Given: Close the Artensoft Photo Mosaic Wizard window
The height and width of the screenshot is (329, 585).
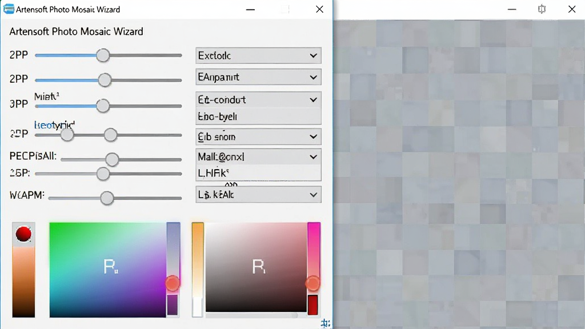Looking at the screenshot, I should pyautogui.click(x=319, y=9).
